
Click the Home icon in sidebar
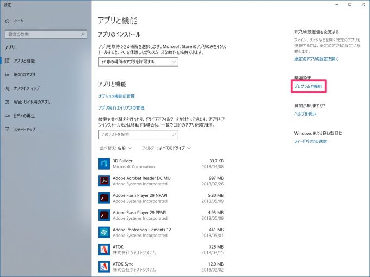click(7, 21)
